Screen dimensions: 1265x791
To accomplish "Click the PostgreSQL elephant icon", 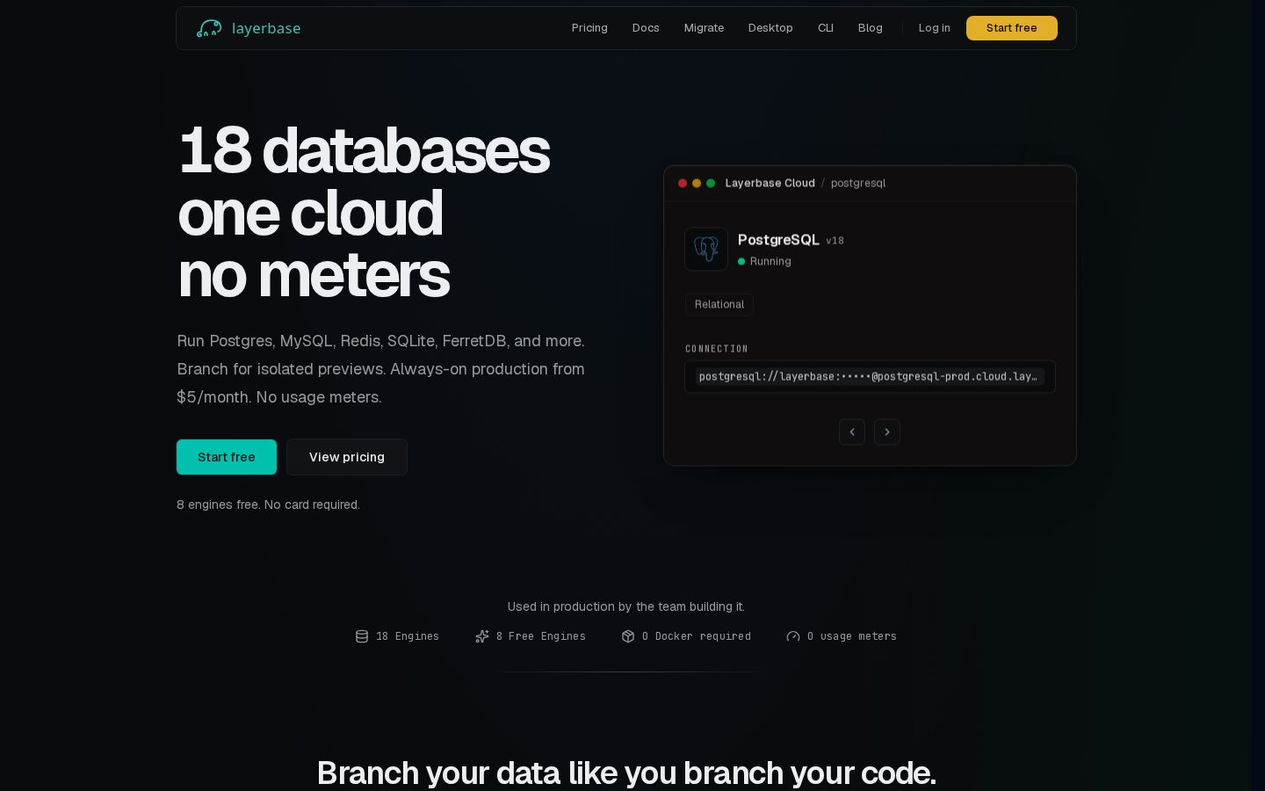I will click(x=706, y=249).
